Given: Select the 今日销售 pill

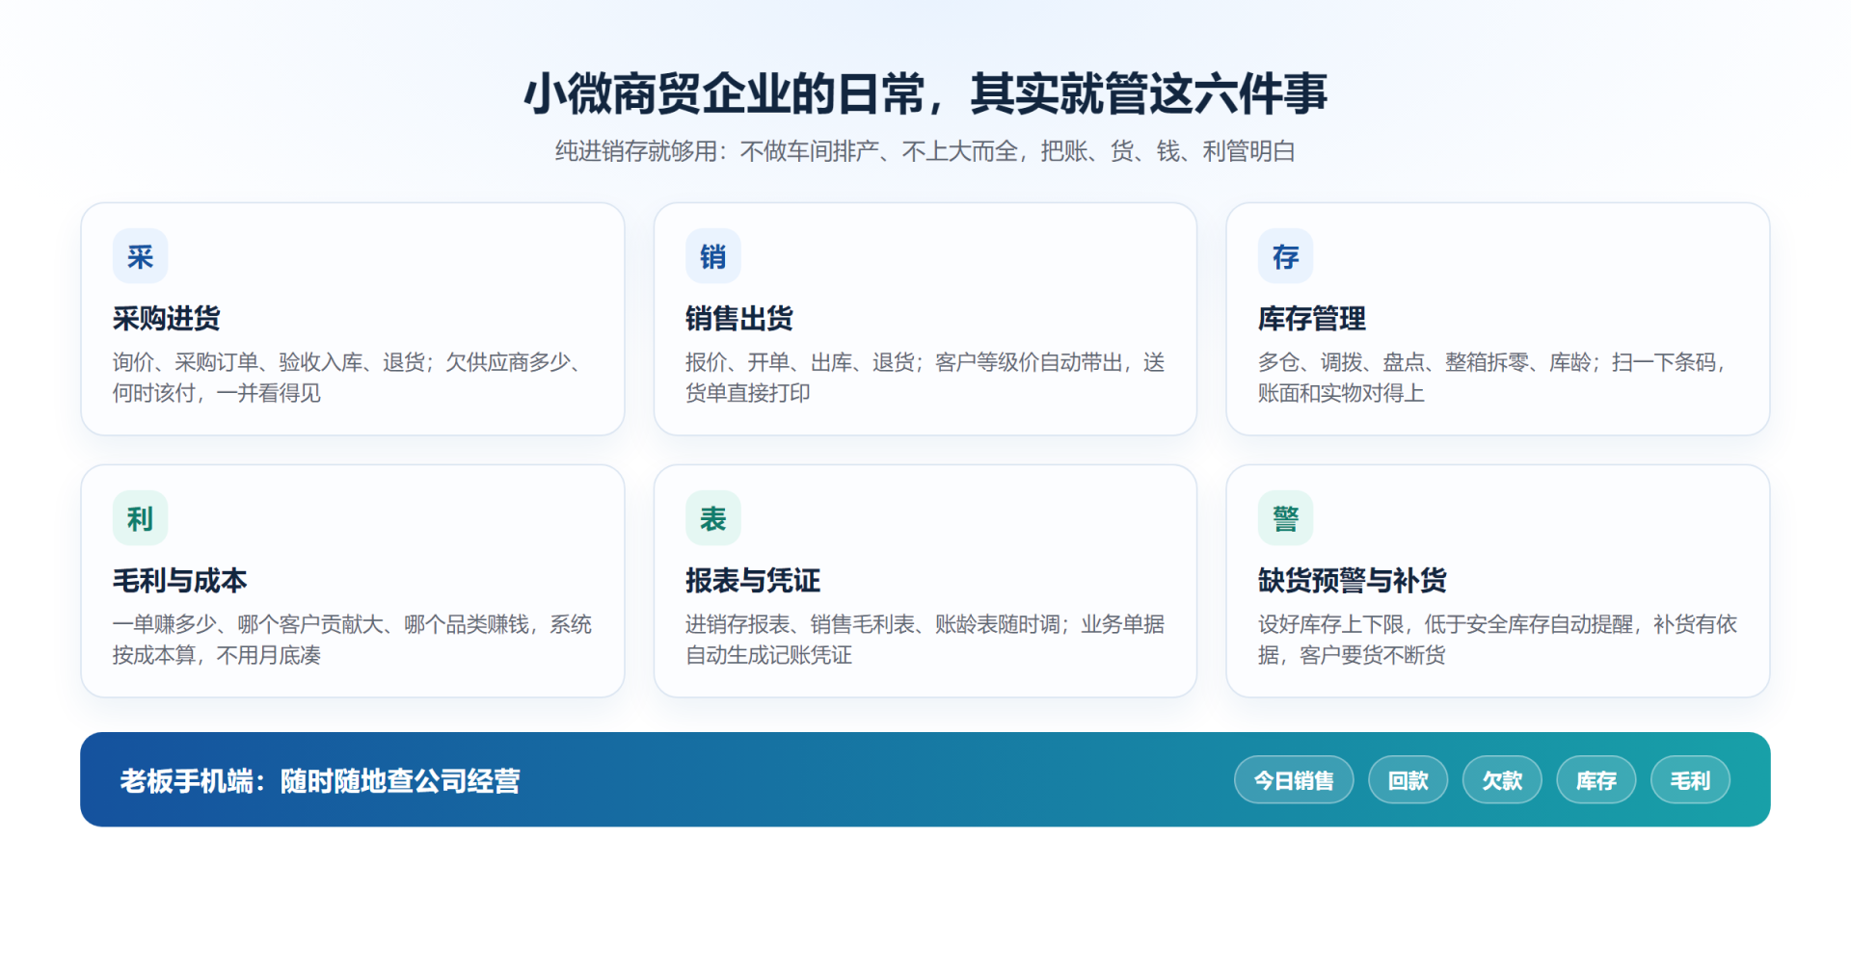Looking at the screenshot, I should [1294, 780].
